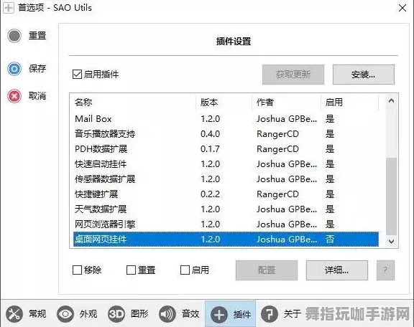Select the 传感器数据扩展 plugin row
The image size is (414, 327).
coord(226,179)
